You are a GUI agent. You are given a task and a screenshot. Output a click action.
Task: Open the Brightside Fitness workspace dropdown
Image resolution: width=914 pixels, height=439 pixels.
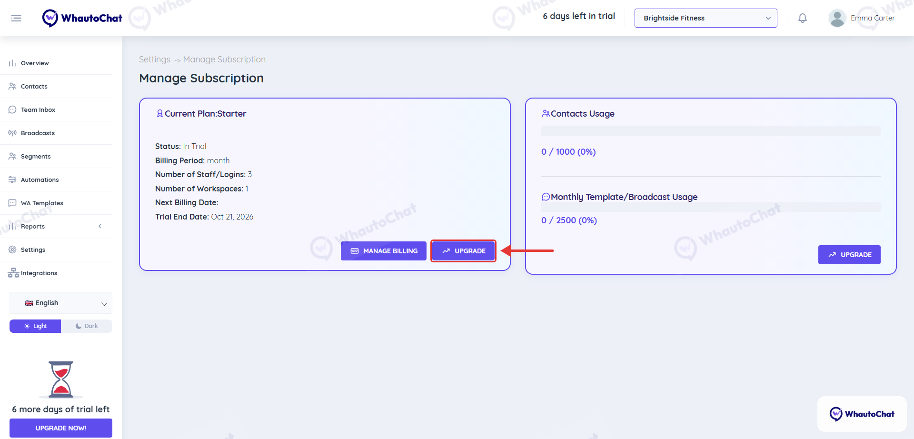coord(705,18)
